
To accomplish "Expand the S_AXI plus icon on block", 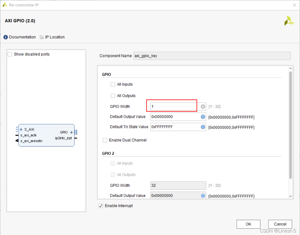I will [x=21, y=130].
